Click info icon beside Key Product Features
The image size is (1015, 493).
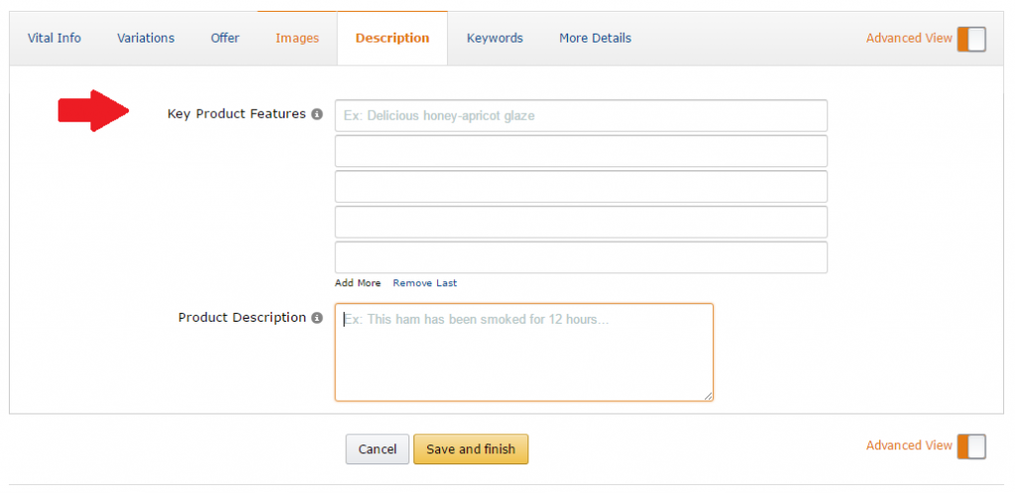[317, 115]
